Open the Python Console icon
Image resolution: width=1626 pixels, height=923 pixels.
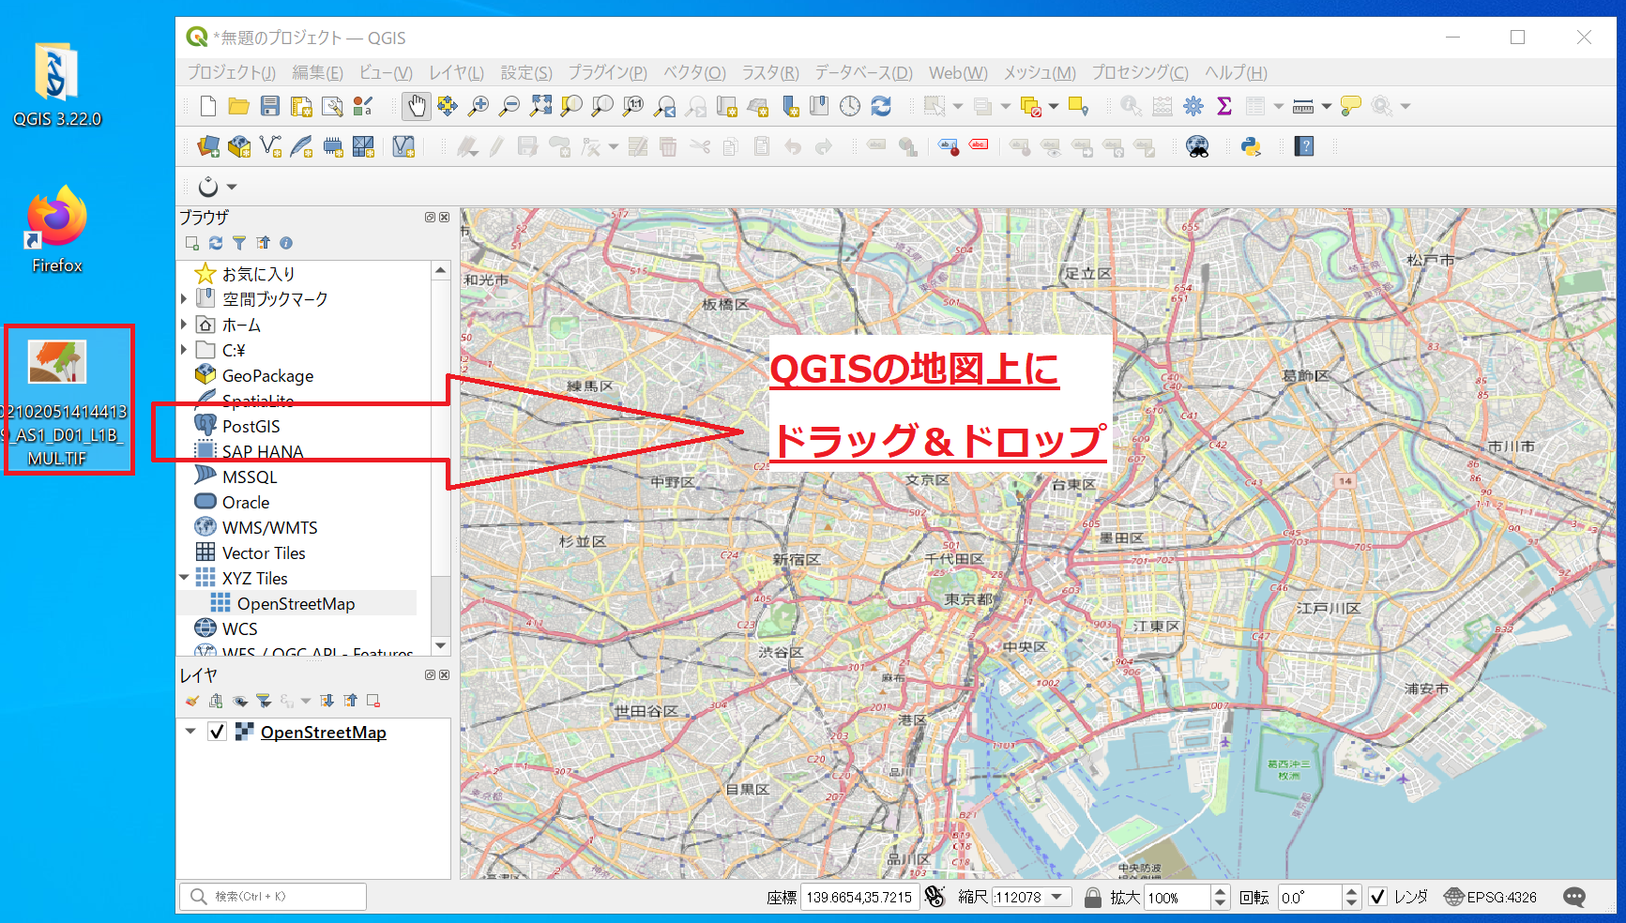coord(1251,146)
